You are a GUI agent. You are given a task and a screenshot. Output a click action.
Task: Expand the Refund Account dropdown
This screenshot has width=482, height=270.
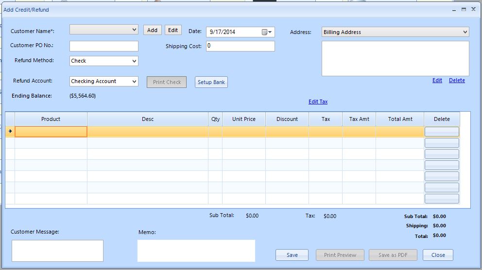click(x=134, y=82)
